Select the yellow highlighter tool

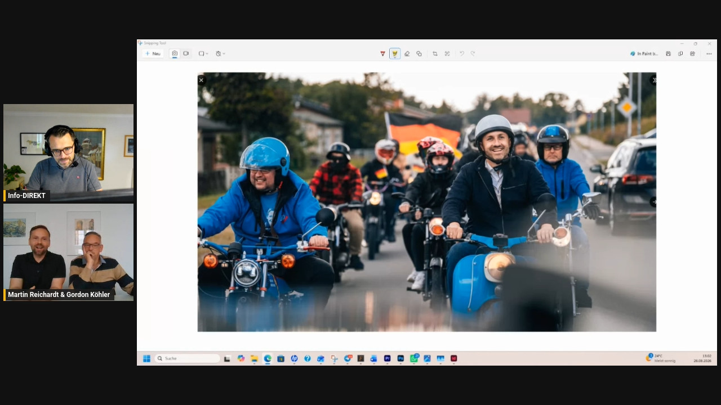[395, 53]
